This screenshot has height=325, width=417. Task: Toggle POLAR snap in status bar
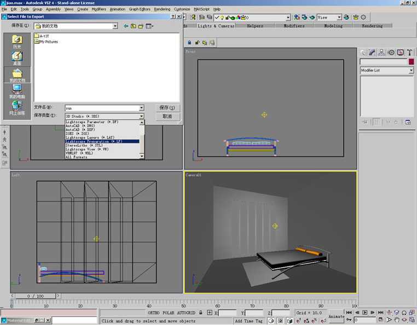169,313
